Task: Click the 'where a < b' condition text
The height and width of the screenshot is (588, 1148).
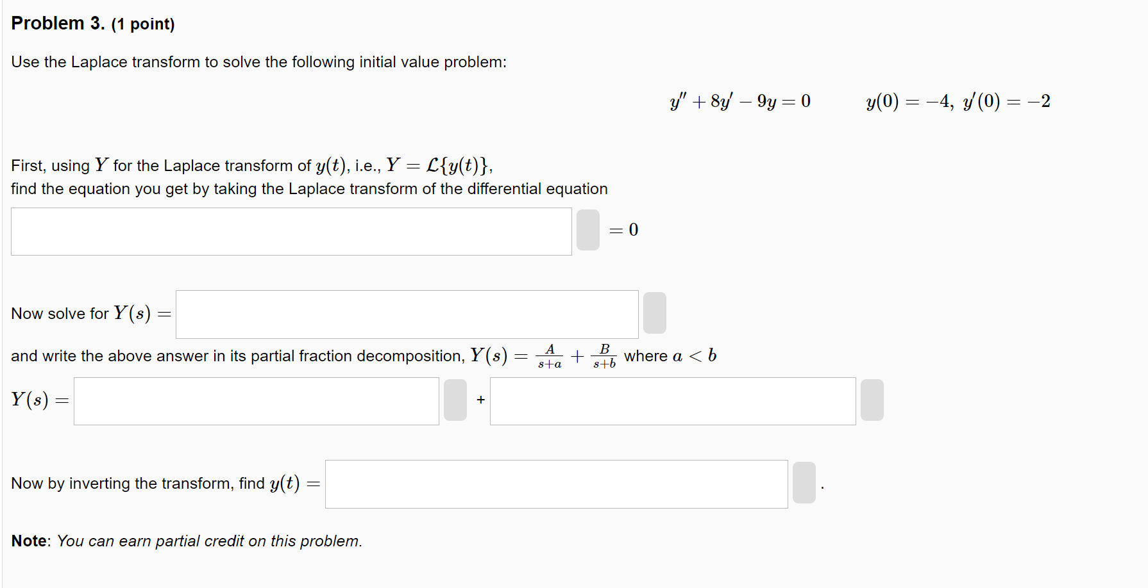Action: [x=670, y=356]
